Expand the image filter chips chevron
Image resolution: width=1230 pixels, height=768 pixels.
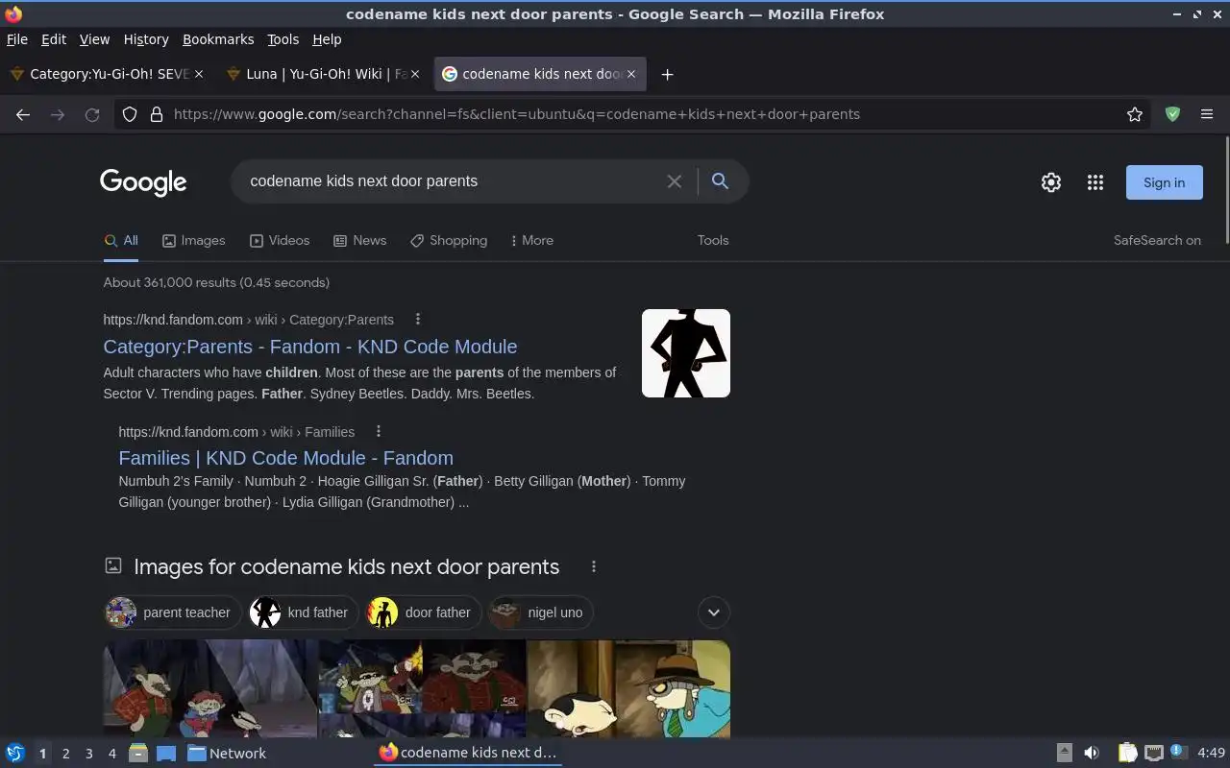pos(713,612)
